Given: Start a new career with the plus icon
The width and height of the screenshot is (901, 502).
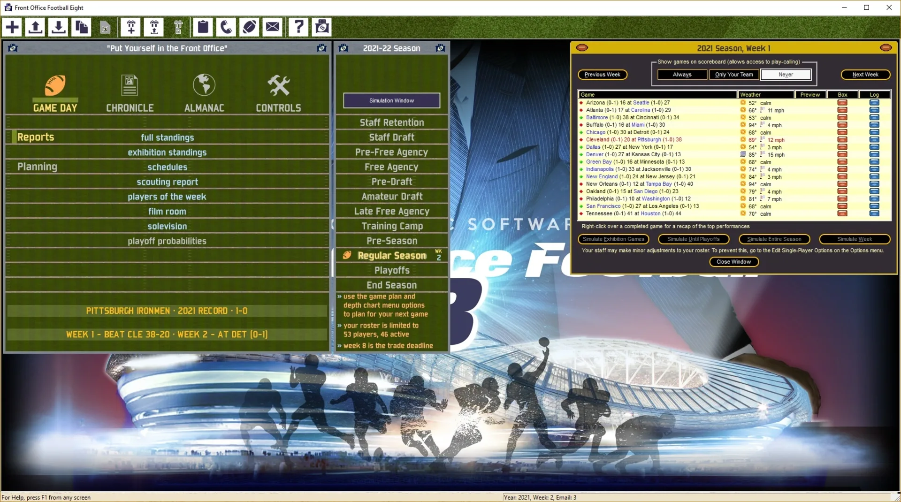Looking at the screenshot, I should tap(12, 27).
